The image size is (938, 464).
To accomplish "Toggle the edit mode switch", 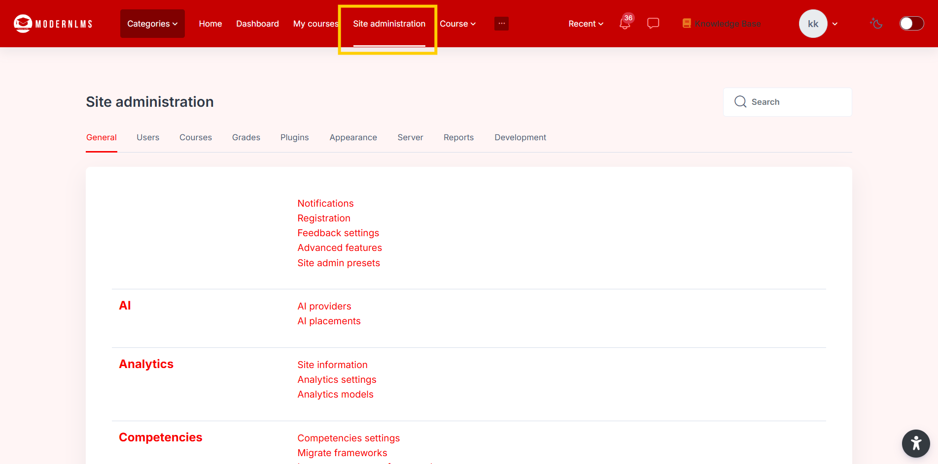I will pos(911,24).
